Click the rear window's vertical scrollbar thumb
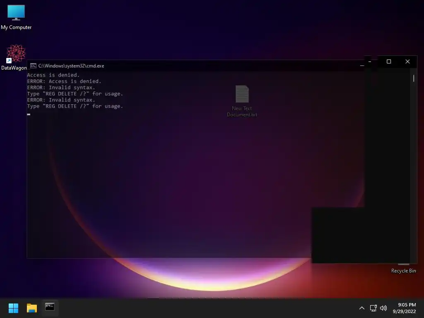 [x=414, y=78]
